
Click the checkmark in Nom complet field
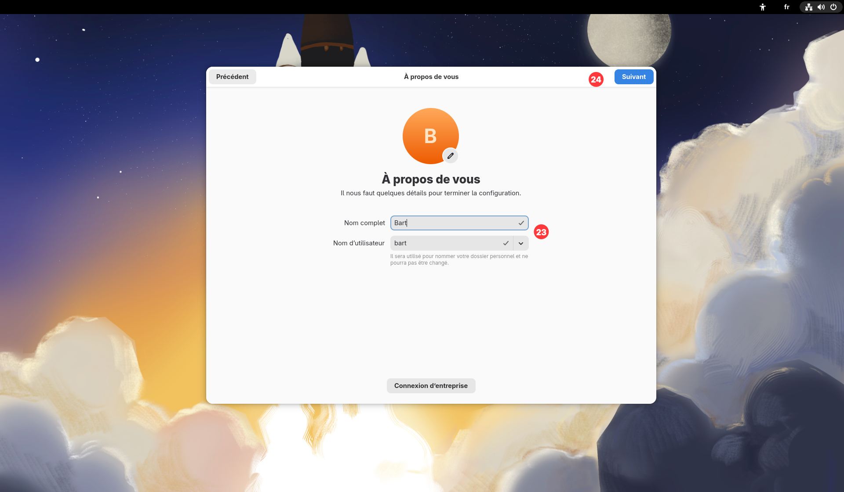tap(521, 223)
